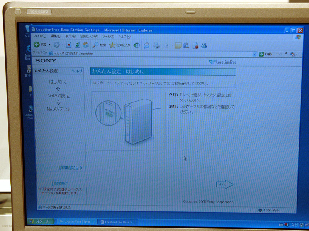The height and width of the screenshot is (231, 309).
Task: Expand the Mail icon dropdown arrow
Action: click(x=151, y=45)
